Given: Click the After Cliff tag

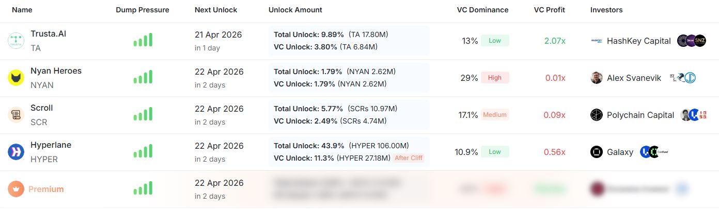Looking at the screenshot, I should click(409, 158).
